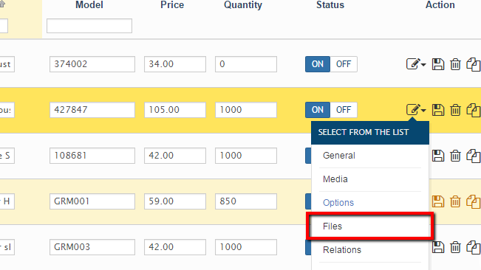
Task: Click the Model filter input field
Action: (89, 26)
